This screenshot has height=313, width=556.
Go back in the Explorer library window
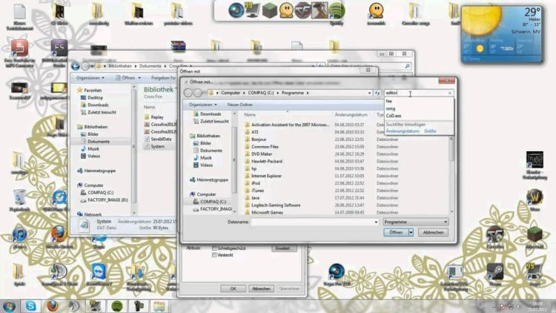[x=75, y=66]
